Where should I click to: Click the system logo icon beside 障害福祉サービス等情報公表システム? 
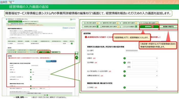tap(7, 19)
